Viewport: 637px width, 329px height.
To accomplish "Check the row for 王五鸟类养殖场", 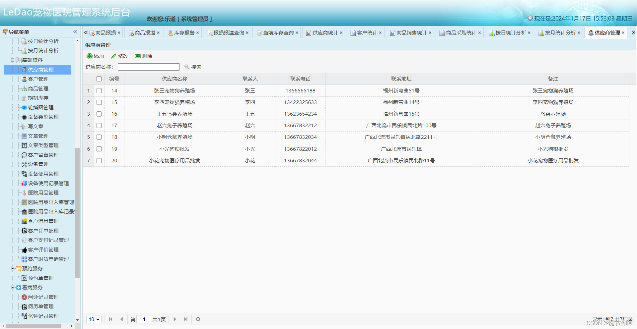I will (99, 114).
